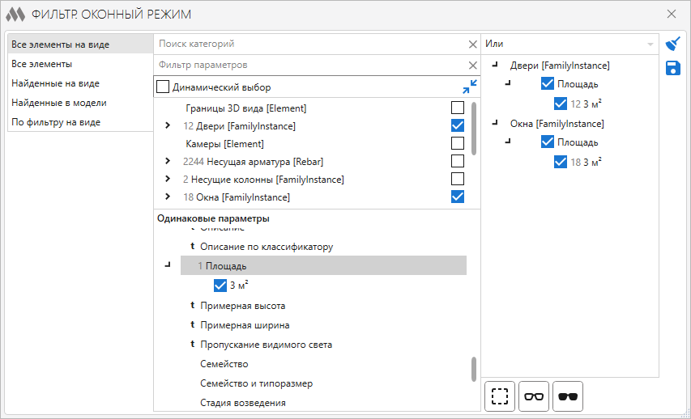Click the collapse-all arrows icon
691x419 pixels.
click(x=470, y=87)
